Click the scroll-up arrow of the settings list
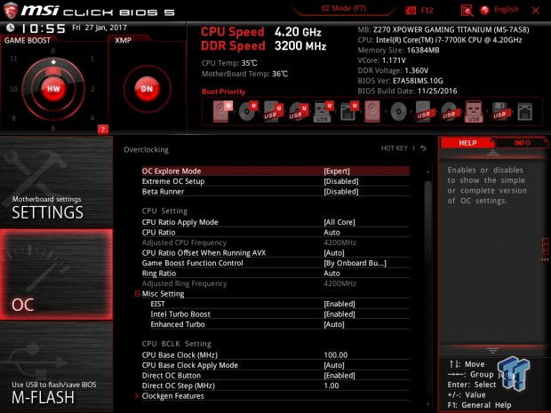The height and width of the screenshot is (413, 551). pyautogui.click(x=428, y=171)
